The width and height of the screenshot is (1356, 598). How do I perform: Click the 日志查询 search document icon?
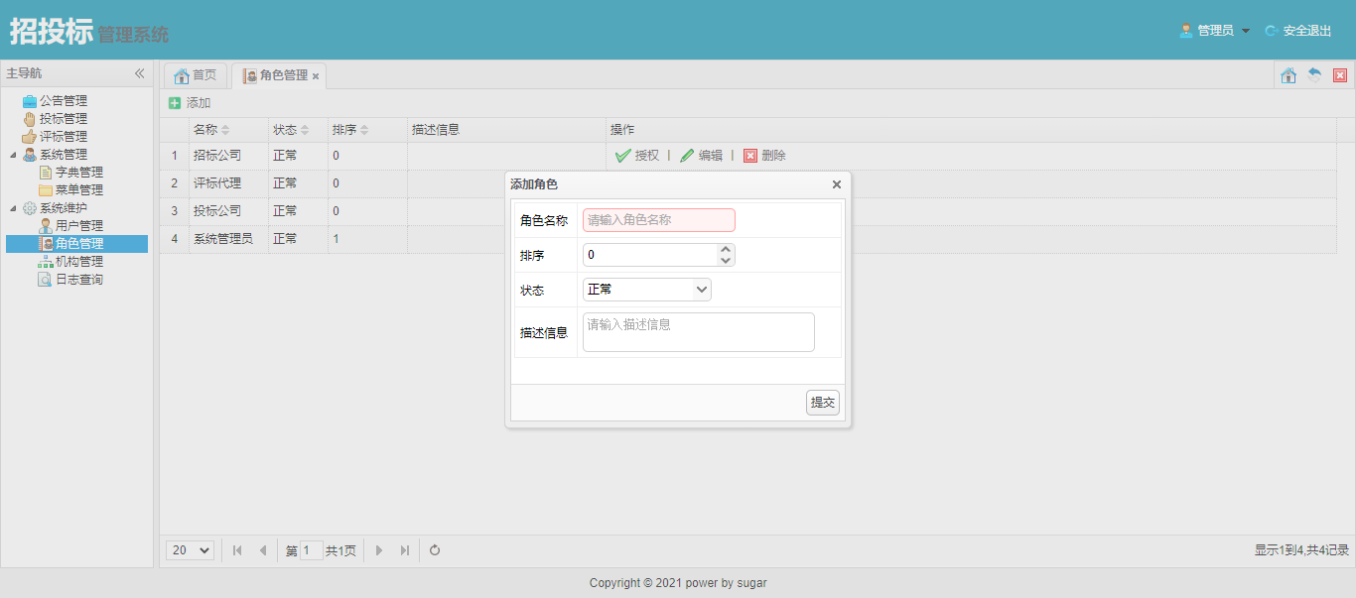click(46, 279)
